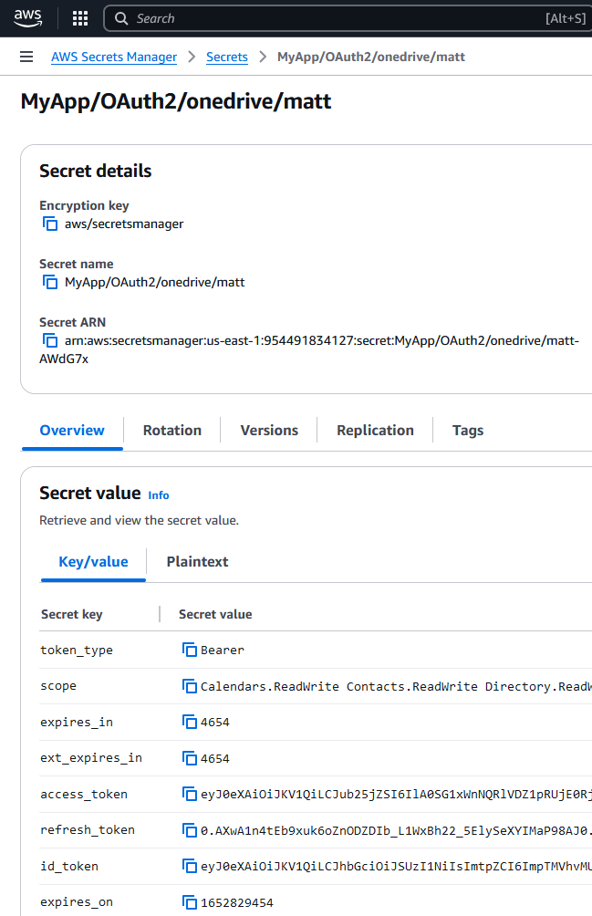Copy the expires_in value
Viewport: 592px width, 916px height.
(x=189, y=722)
